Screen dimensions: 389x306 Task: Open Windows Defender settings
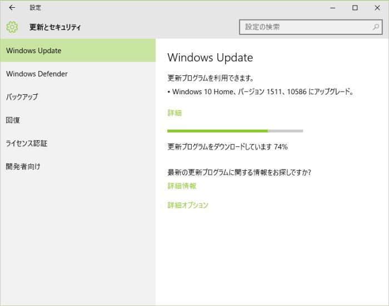point(37,74)
